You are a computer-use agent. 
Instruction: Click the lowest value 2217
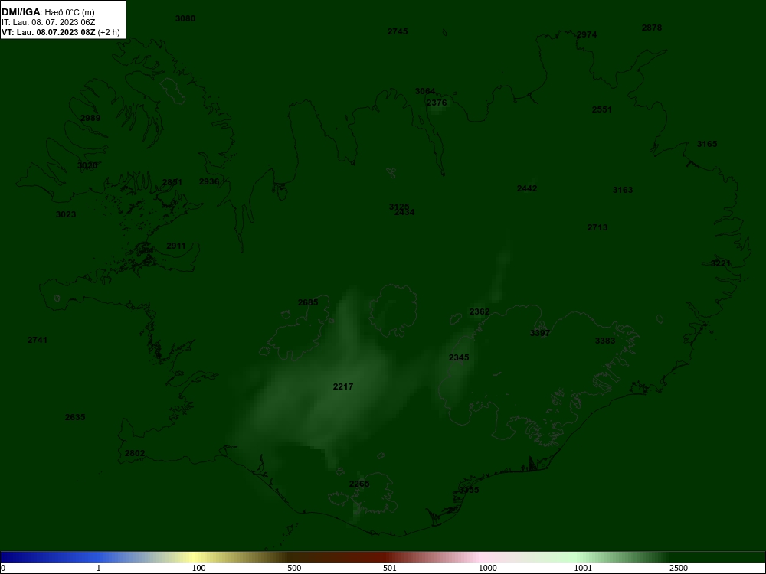343,386
